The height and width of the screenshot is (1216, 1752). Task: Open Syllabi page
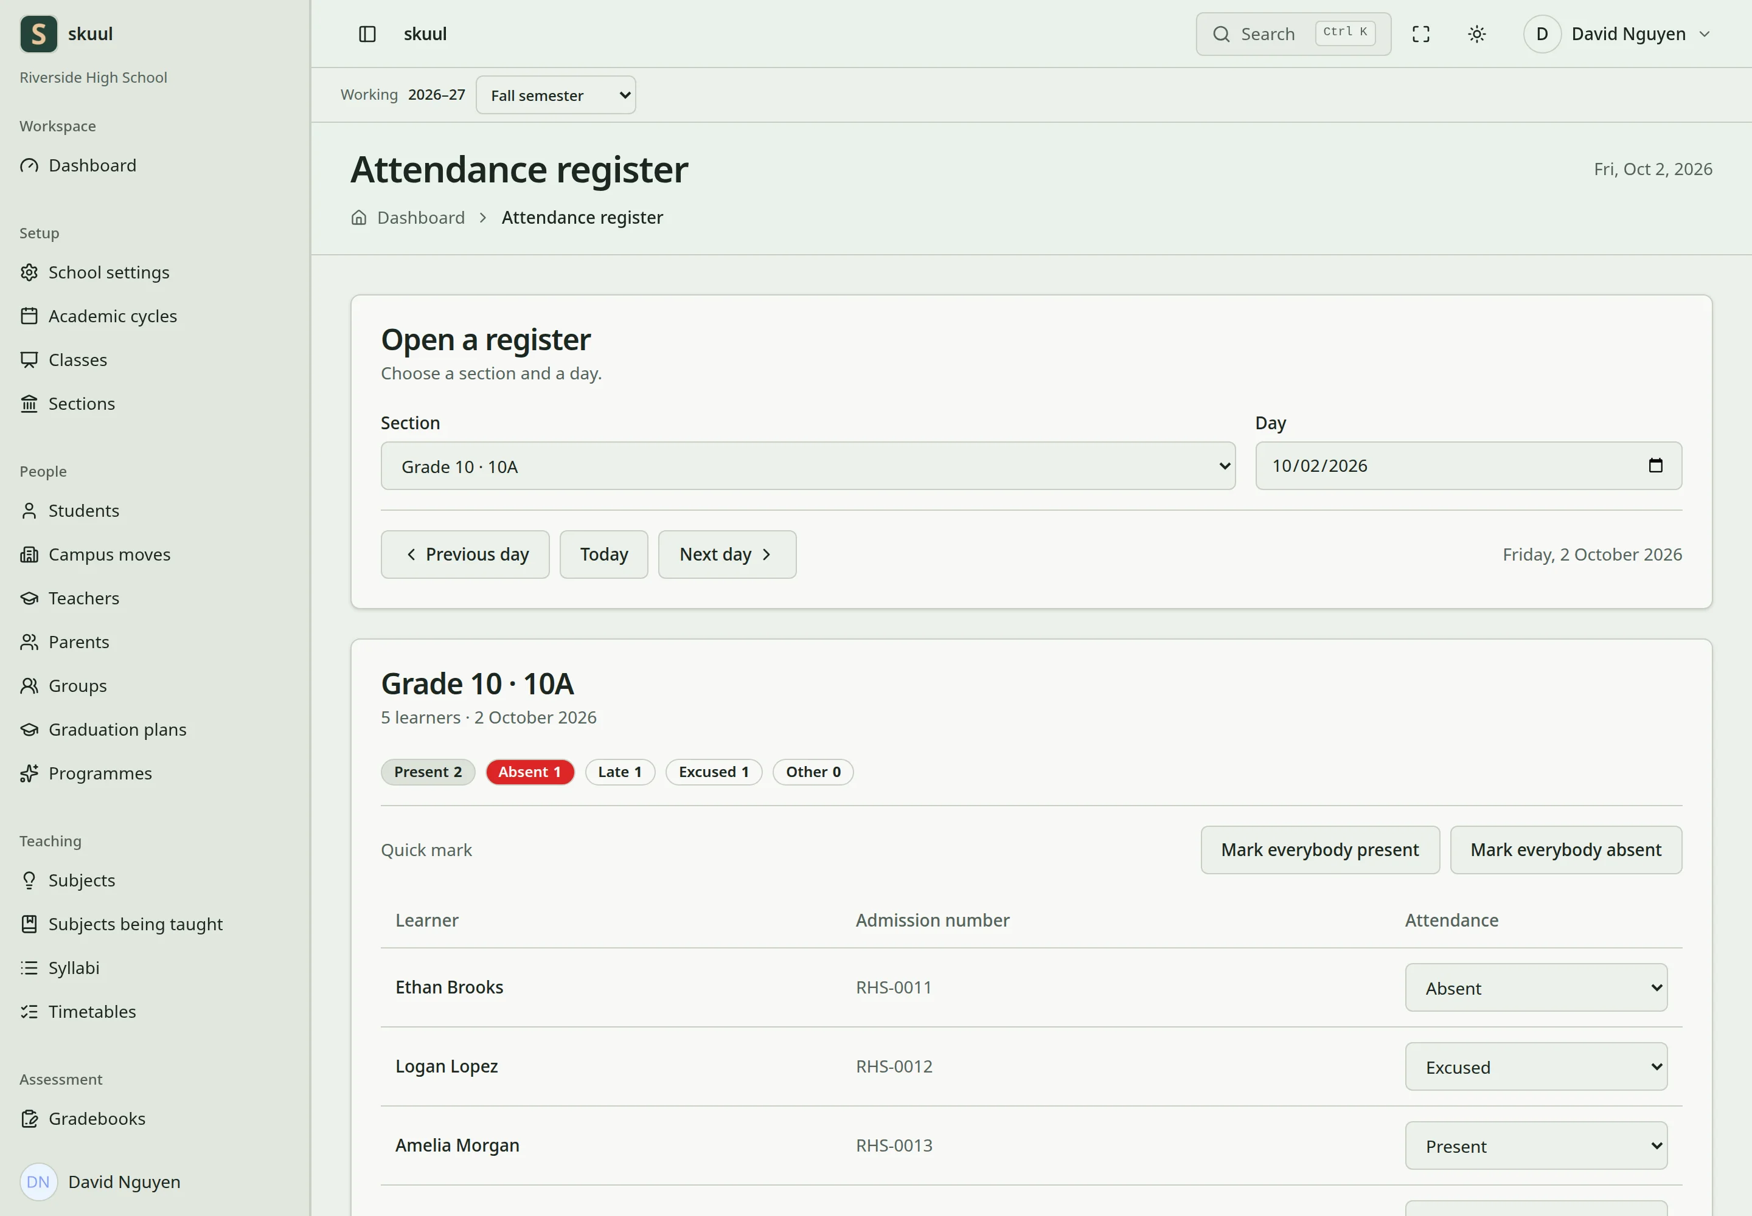pos(155,967)
